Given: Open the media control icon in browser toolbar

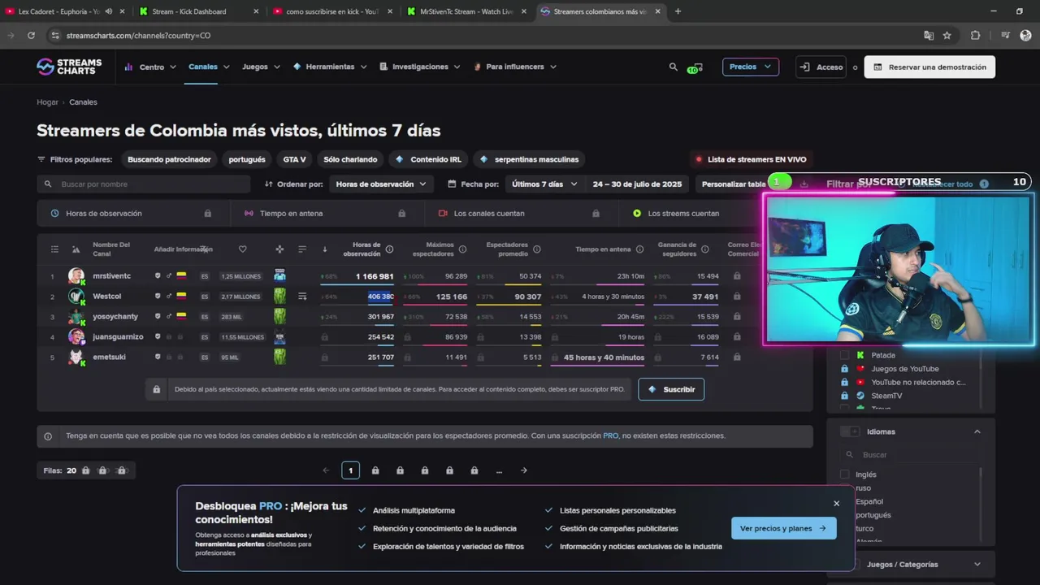Looking at the screenshot, I should coord(1005,36).
